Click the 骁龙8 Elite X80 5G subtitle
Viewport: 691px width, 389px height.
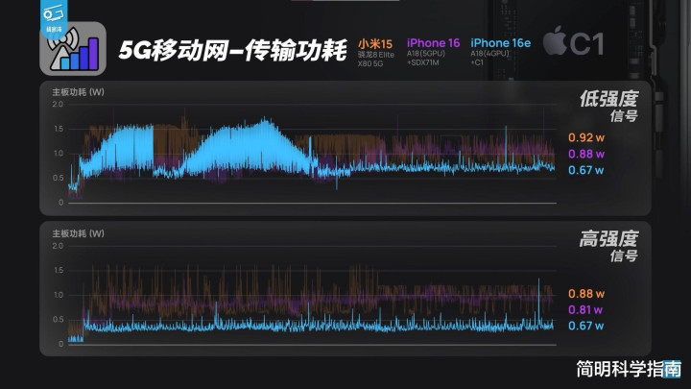coord(376,60)
